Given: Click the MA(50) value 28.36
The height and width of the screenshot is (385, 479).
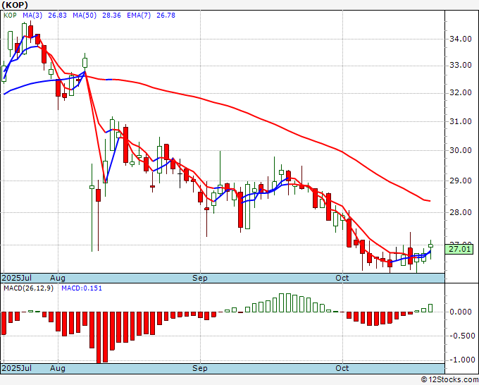Looking at the screenshot, I should [111, 16].
